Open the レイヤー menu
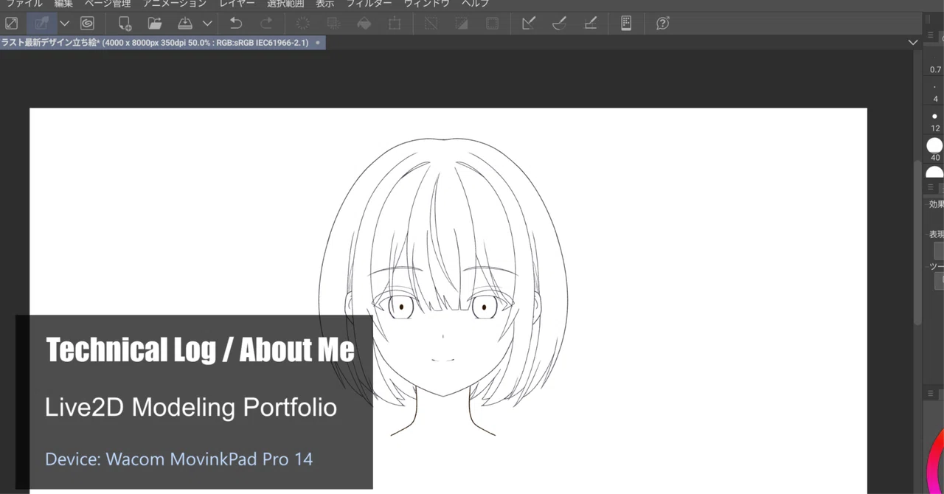This screenshot has height=494, width=944. click(237, 4)
